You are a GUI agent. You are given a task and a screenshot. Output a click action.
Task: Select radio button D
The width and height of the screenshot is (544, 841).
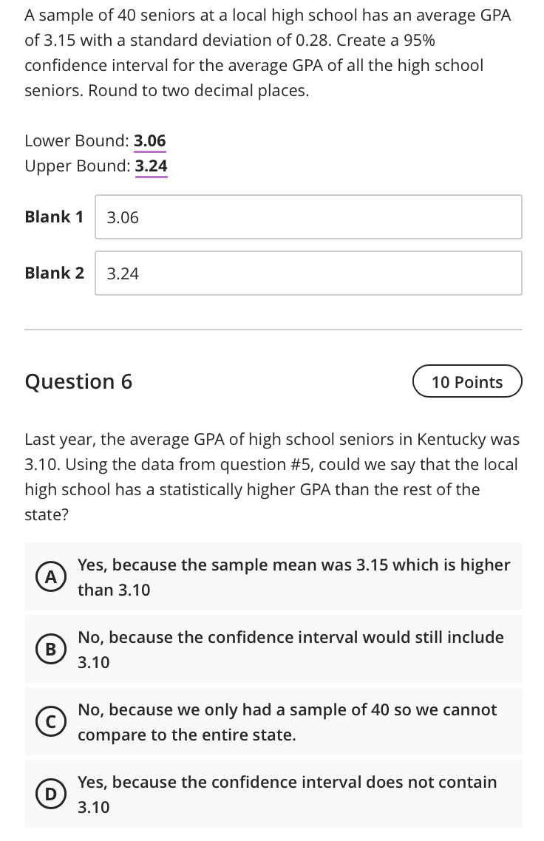(x=51, y=794)
